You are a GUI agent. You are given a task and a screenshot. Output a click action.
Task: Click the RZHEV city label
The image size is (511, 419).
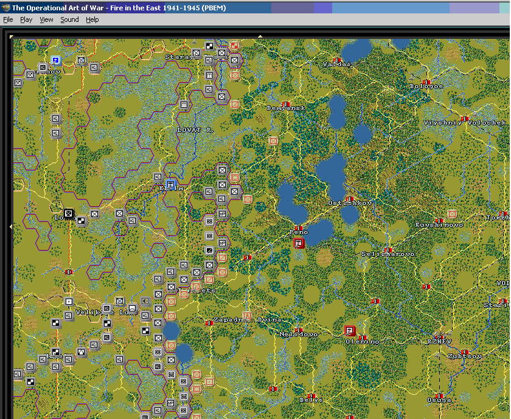tap(439, 341)
